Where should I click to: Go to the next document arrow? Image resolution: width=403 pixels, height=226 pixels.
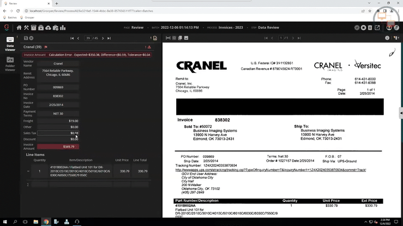[101, 38]
